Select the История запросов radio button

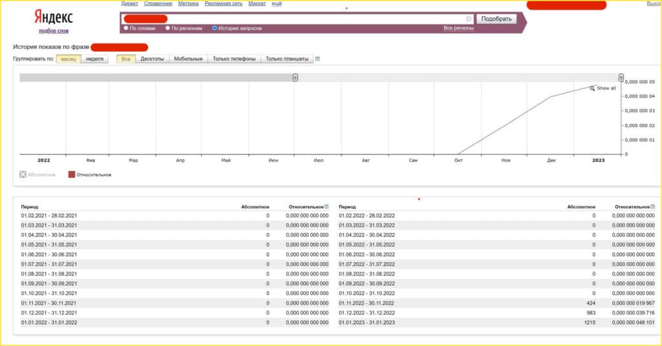[215, 28]
